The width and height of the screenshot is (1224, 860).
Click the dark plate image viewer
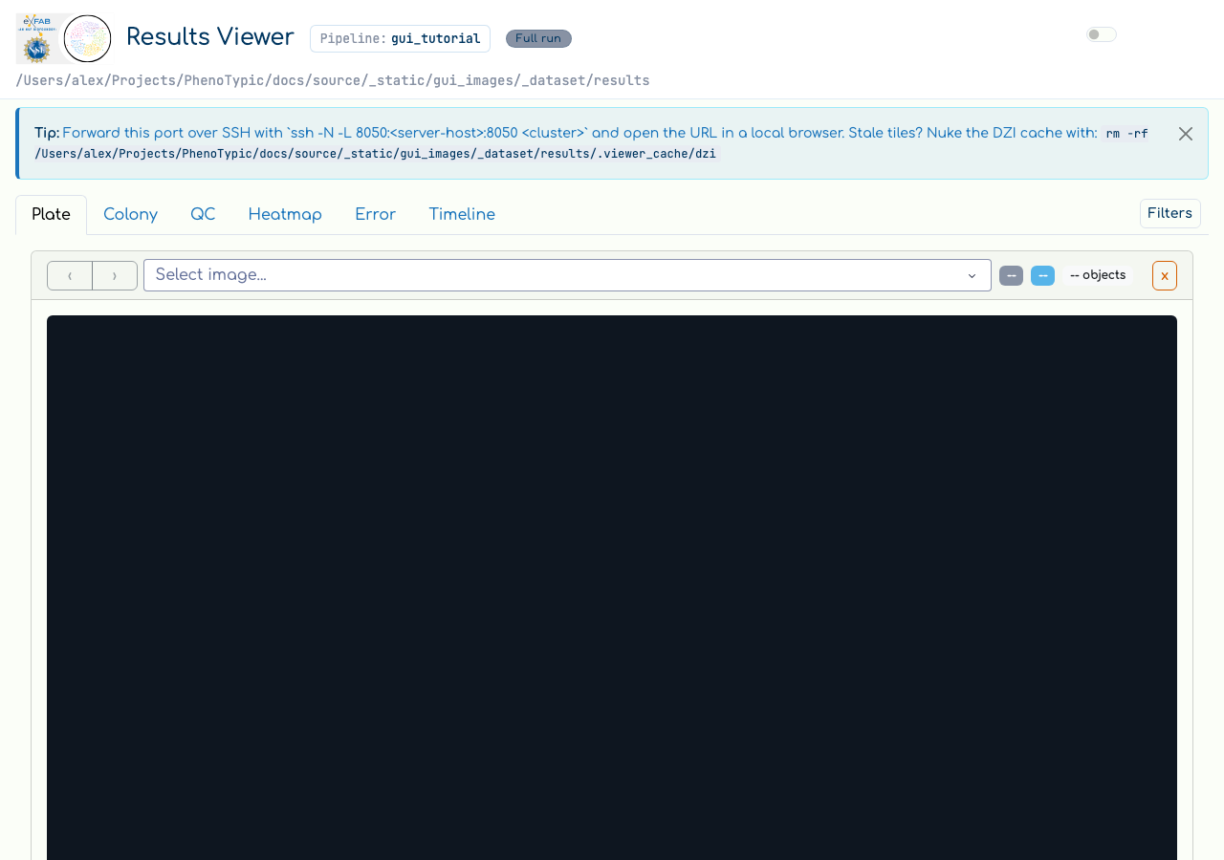612,588
